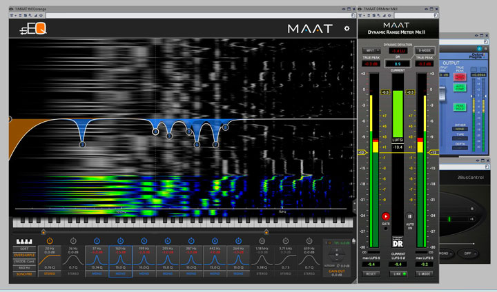Click the 2BusControl horizontal slider marker
The image size is (497, 292).
[449, 219]
